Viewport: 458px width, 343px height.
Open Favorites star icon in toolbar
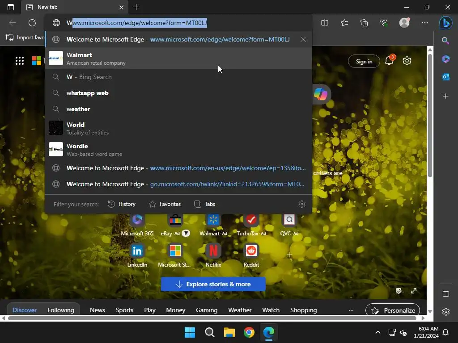pyautogui.click(x=344, y=23)
